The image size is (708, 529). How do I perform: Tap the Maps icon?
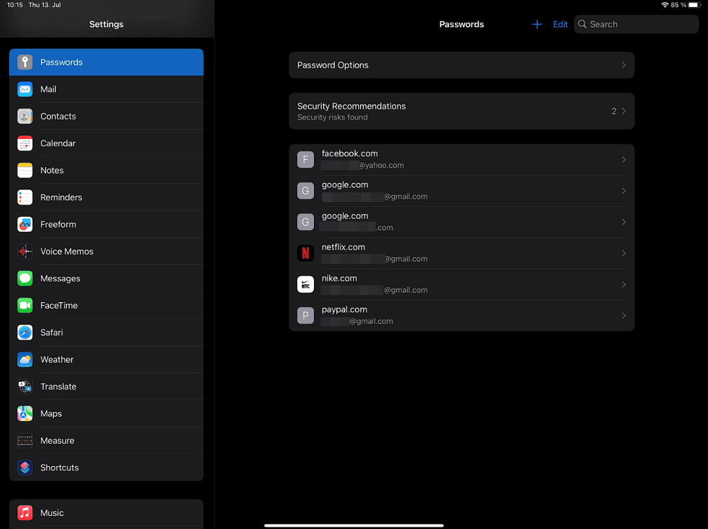coord(25,414)
